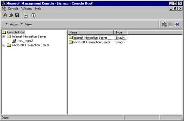Open a new window with the toolbar icon
The height and width of the screenshot is (121, 184).
(25, 15)
